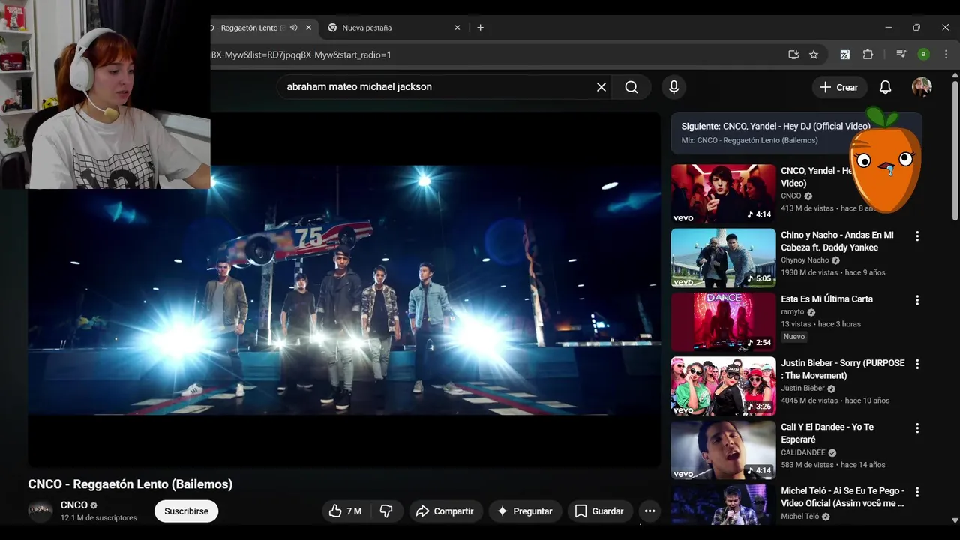Click the magnifier search button

[631, 87]
